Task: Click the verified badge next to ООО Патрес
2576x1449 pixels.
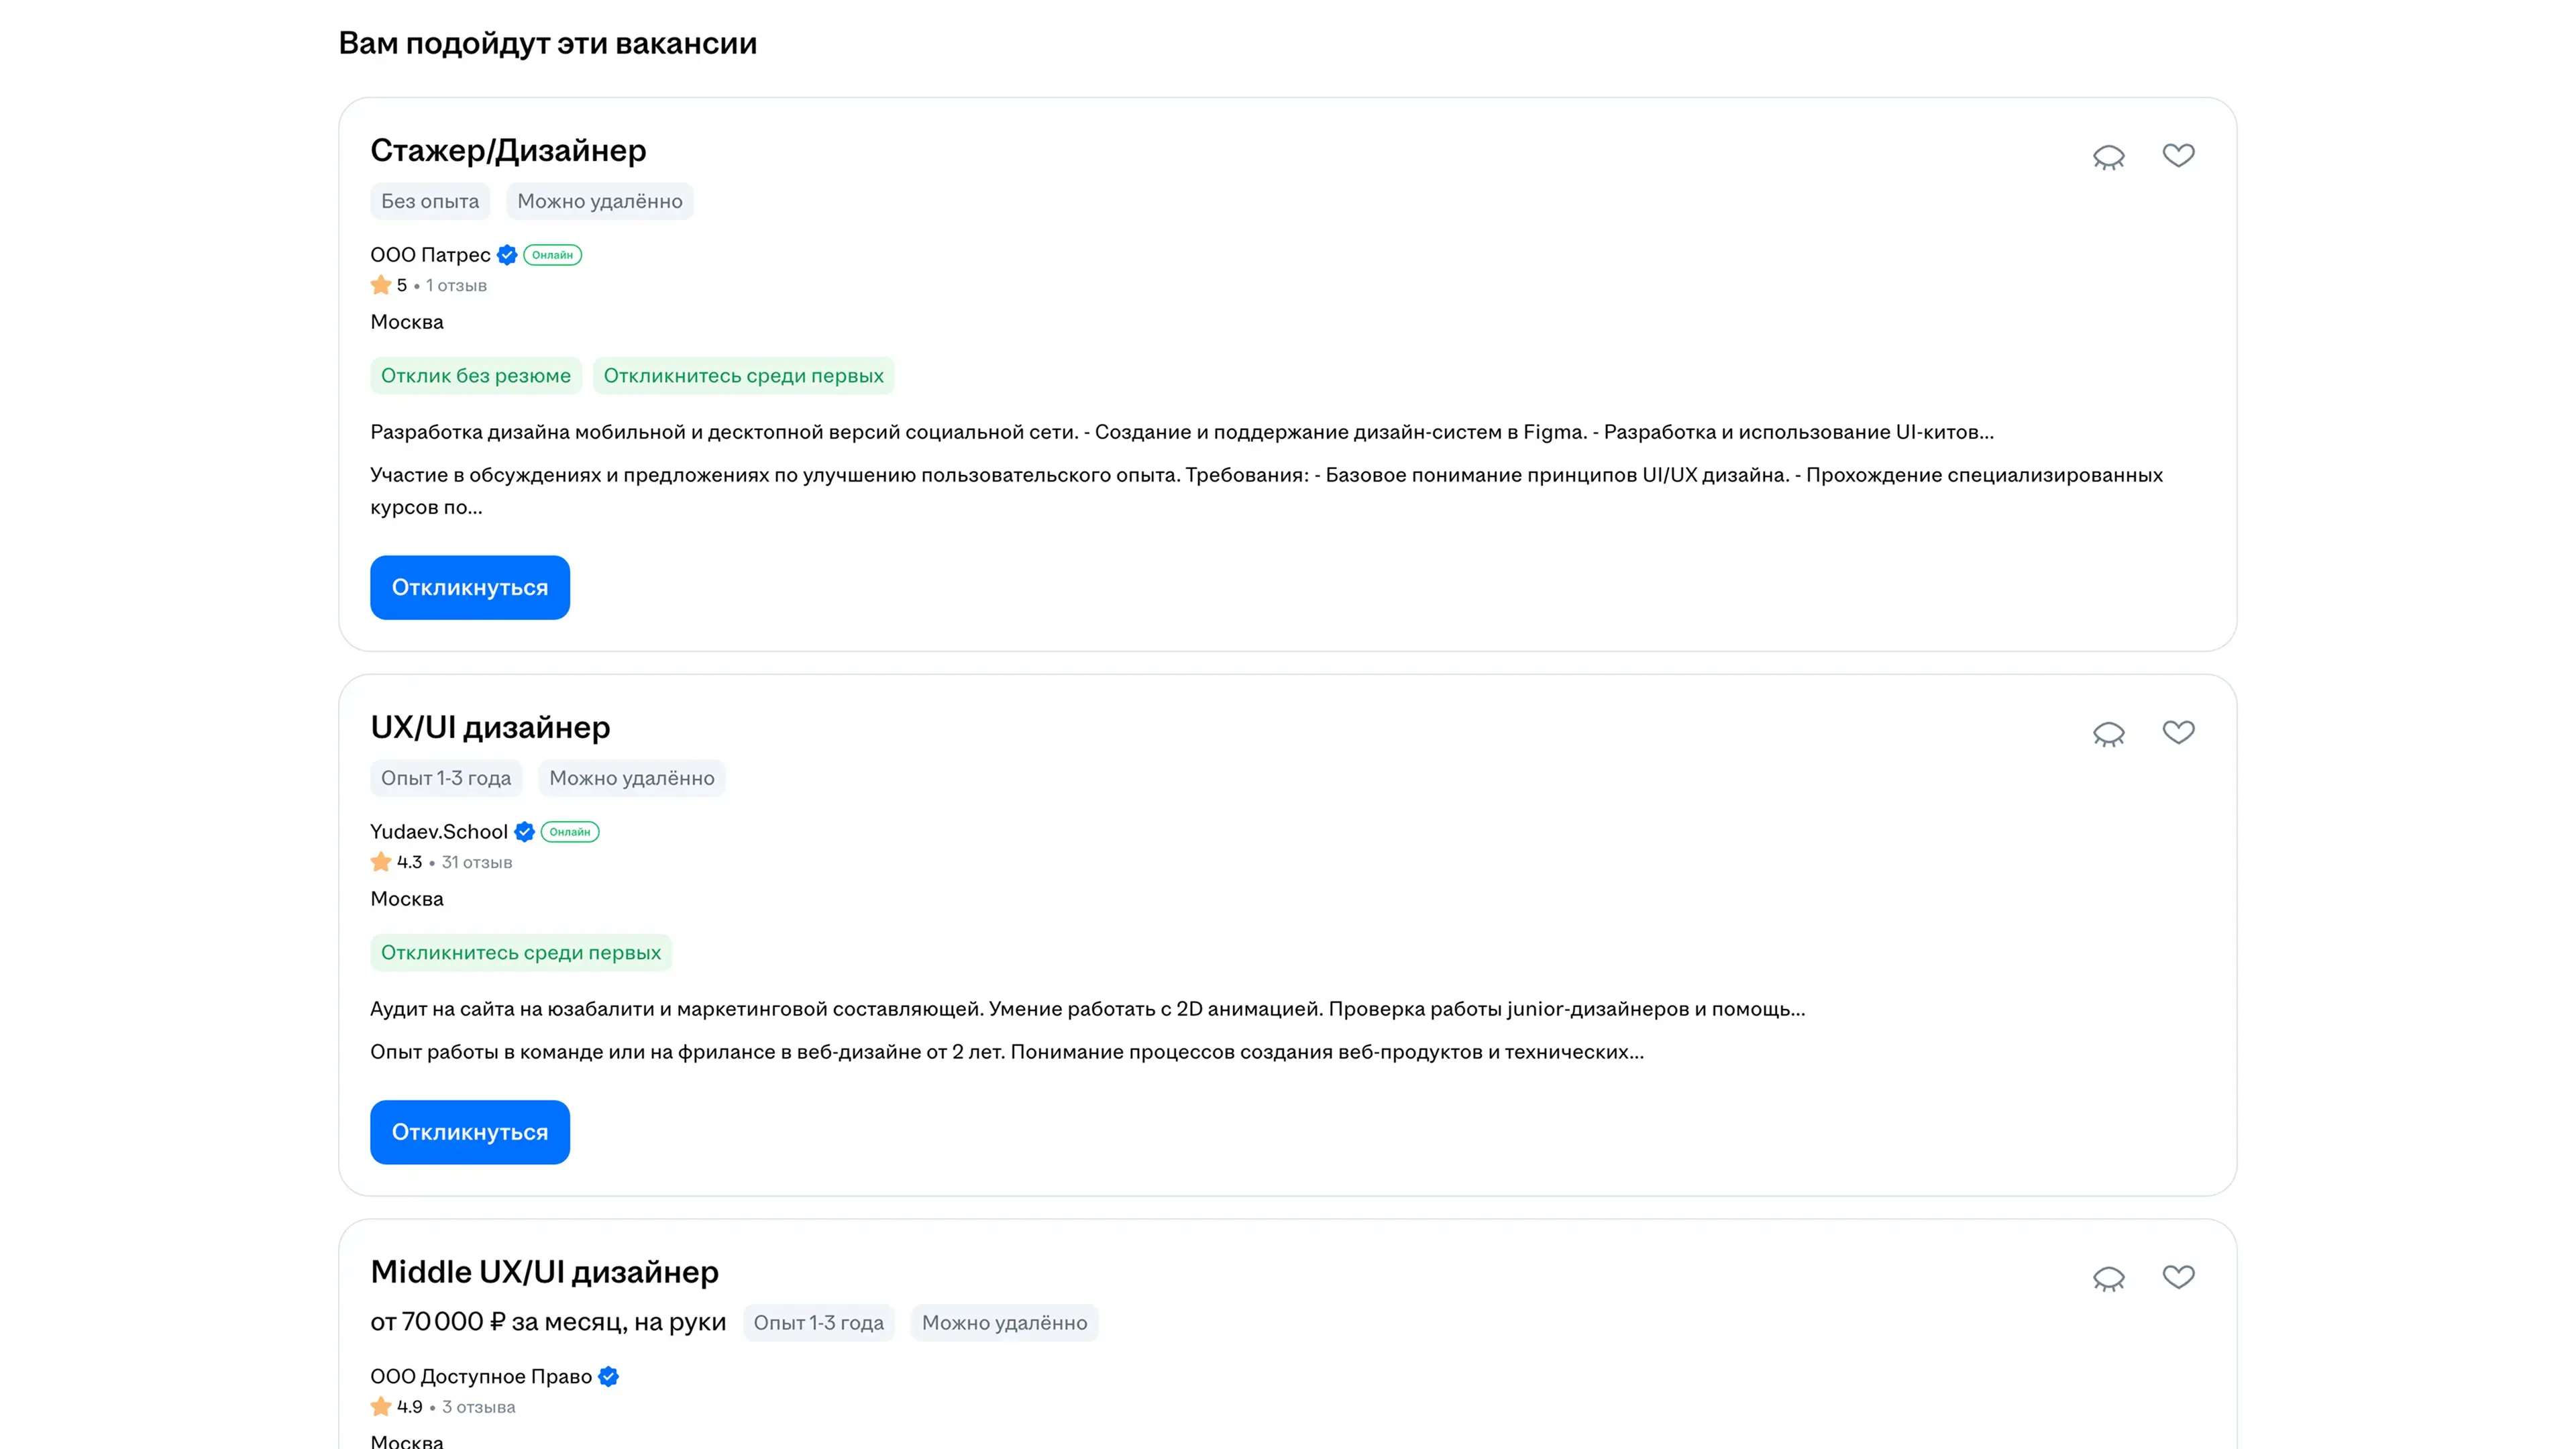Action: coord(507,255)
